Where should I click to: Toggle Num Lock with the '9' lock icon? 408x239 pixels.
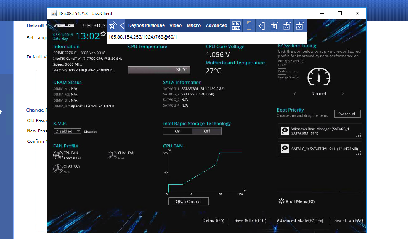click(274, 25)
